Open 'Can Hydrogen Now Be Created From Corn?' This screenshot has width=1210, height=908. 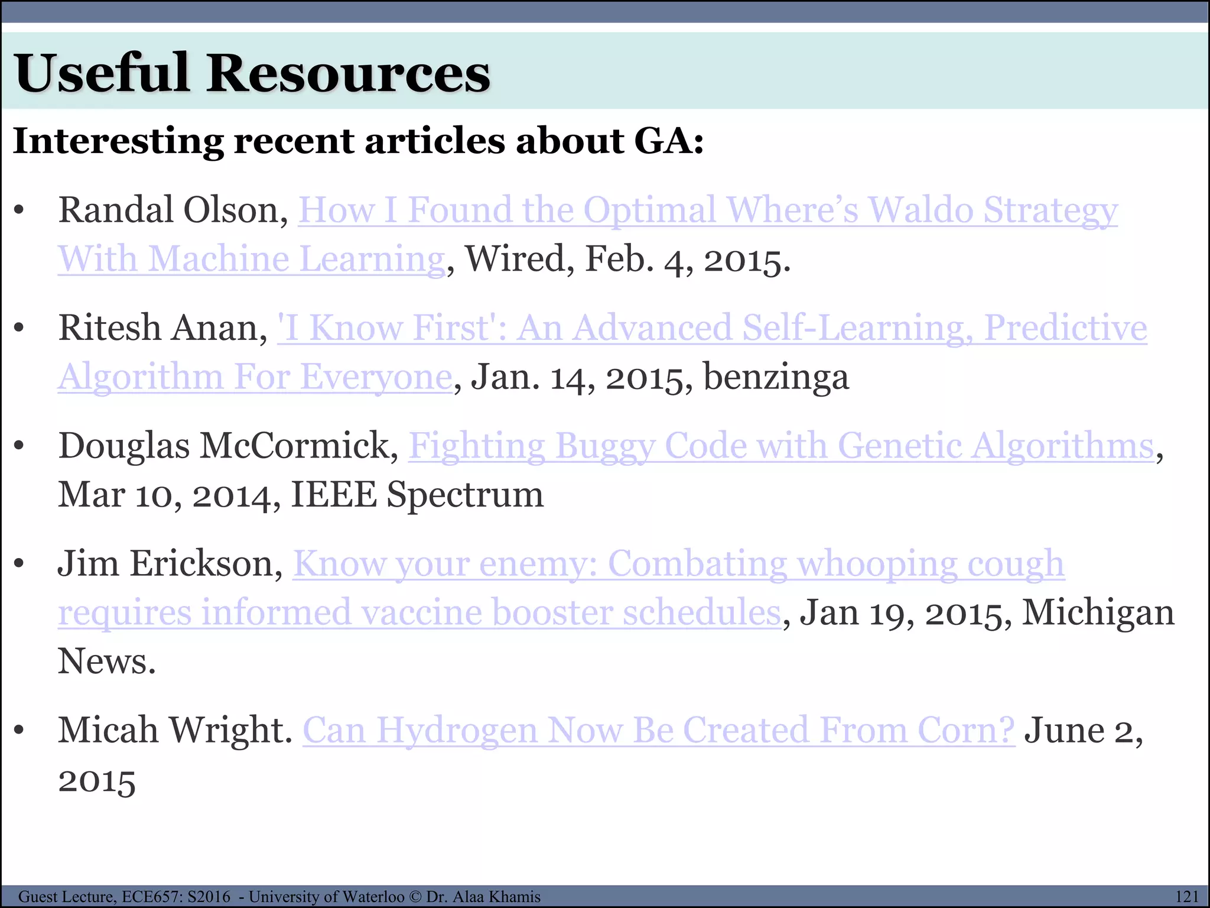coord(658,731)
